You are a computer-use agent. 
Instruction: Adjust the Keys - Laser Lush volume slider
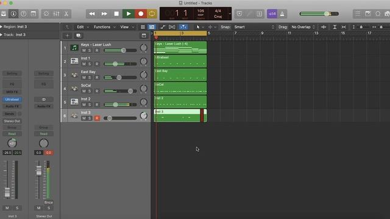point(121,50)
